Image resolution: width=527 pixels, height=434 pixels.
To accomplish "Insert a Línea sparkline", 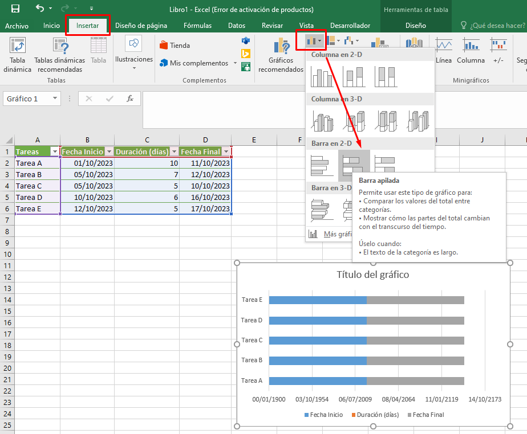I will point(444,51).
